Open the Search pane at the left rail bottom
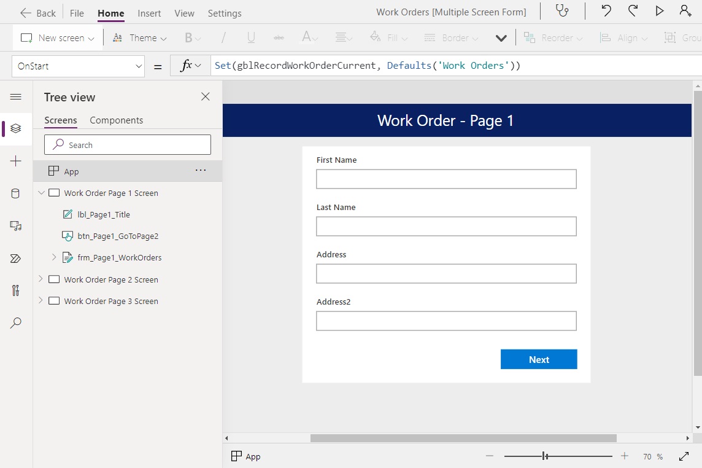Viewport: 702px width, 468px height. point(15,323)
